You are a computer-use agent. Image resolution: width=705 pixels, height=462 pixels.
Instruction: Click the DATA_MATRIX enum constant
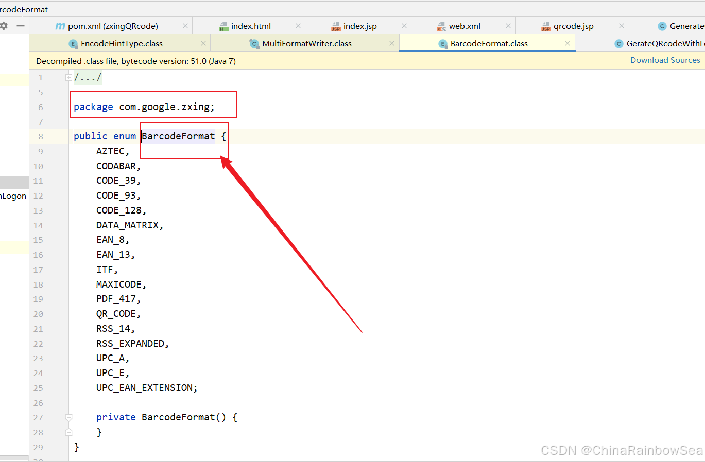127,225
